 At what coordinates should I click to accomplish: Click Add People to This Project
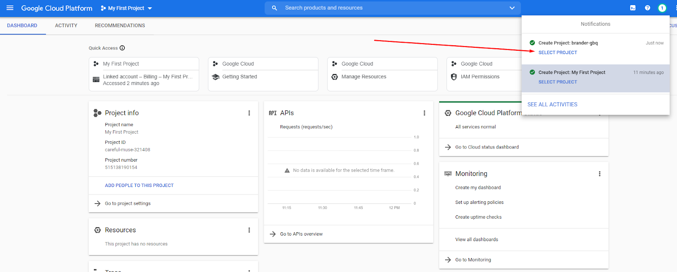pos(139,185)
